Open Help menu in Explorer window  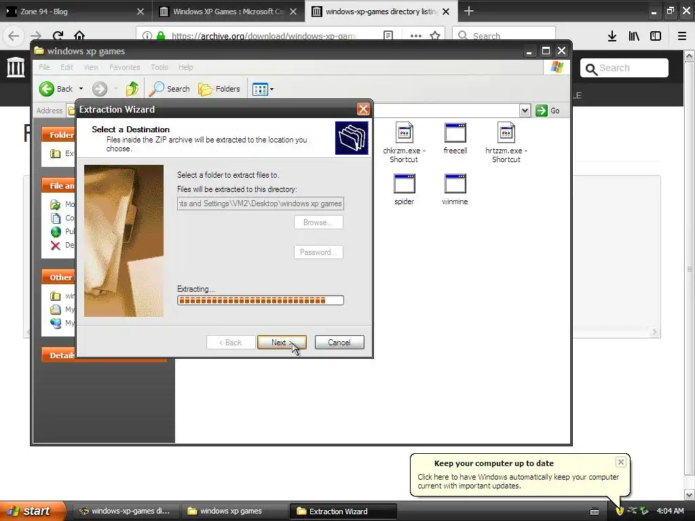coord(186,67)
